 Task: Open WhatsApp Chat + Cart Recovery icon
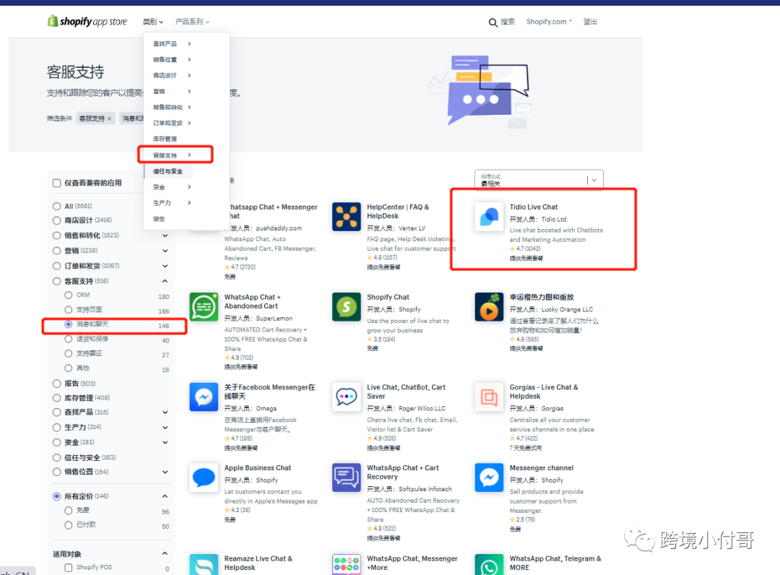347,477
